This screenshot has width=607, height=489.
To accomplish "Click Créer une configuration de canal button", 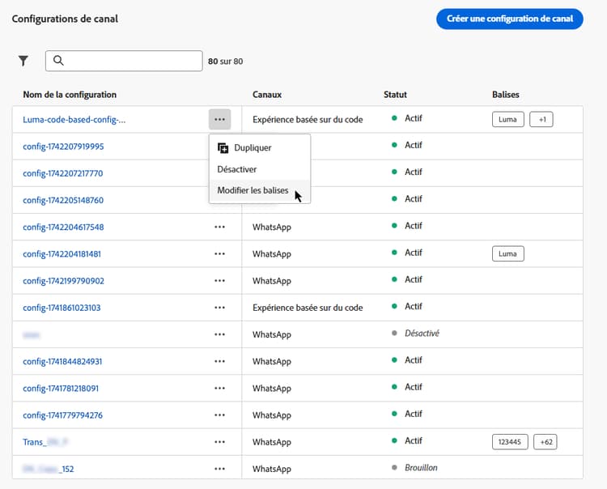I will (509, 19).
